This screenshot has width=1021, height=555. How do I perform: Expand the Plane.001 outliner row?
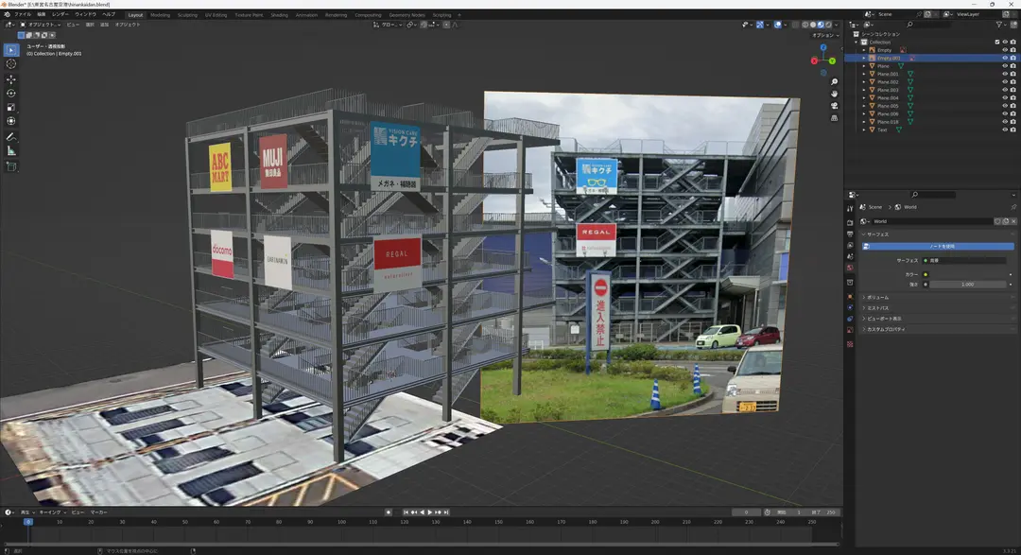[864, 75]
